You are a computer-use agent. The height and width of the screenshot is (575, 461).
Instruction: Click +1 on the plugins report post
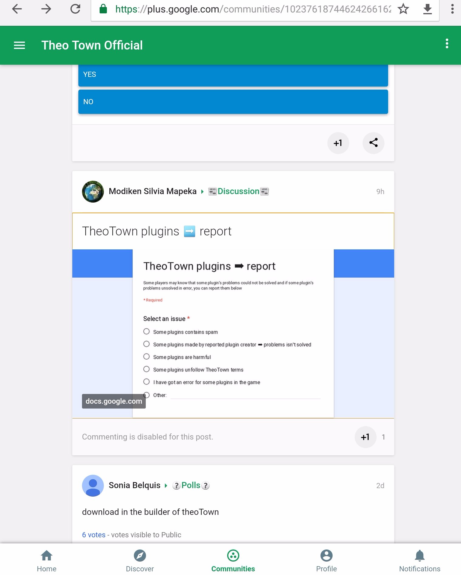[x=365, y=437]
